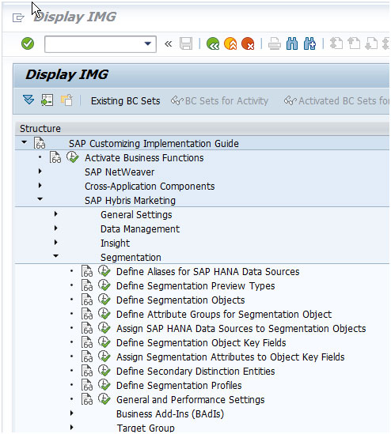Select 'Define Secondary Distinction Entities' text
The image size is (391, 434).
click(x=195, y=372)
